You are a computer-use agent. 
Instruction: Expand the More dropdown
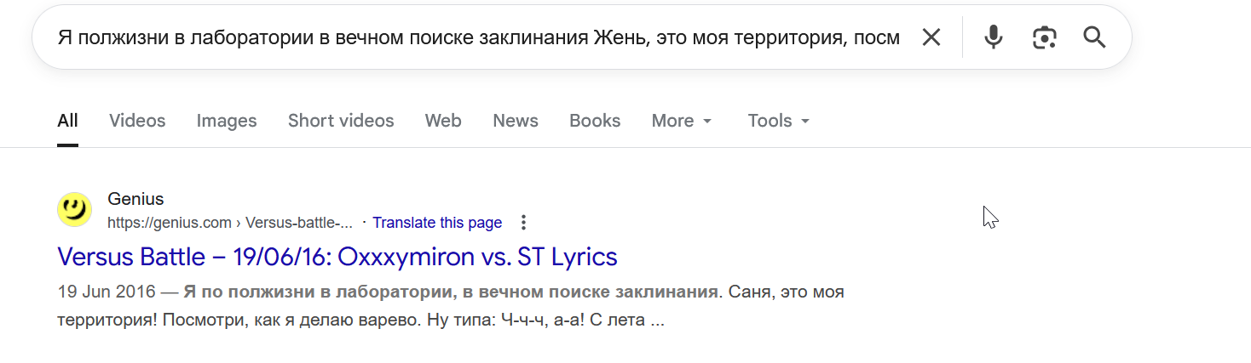click(681, 121)
